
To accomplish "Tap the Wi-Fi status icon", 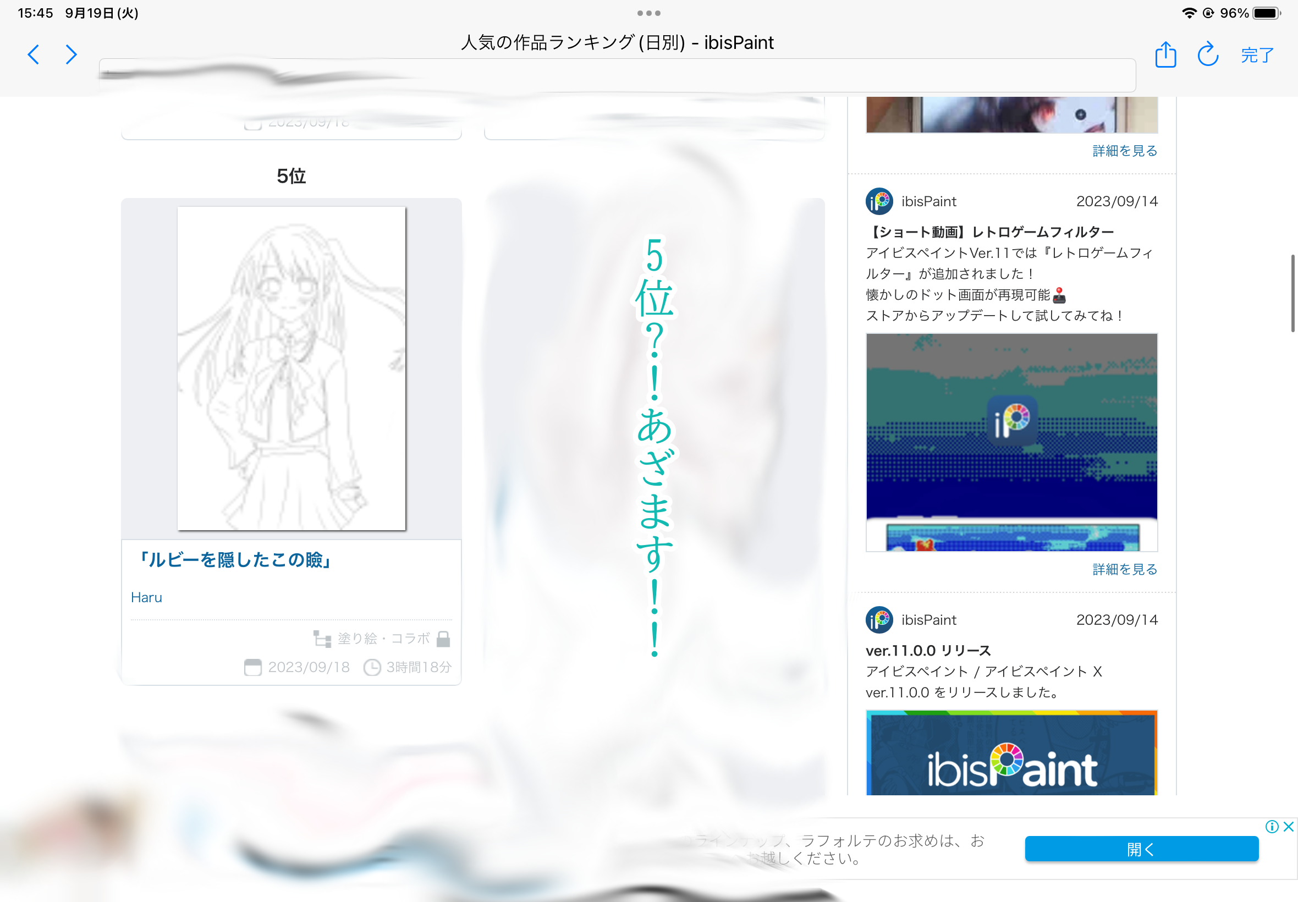I will click(x=1189, y=13).
